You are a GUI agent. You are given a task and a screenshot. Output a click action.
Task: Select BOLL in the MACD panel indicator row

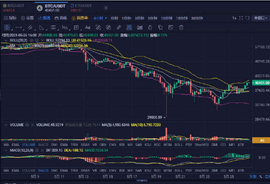178,171
